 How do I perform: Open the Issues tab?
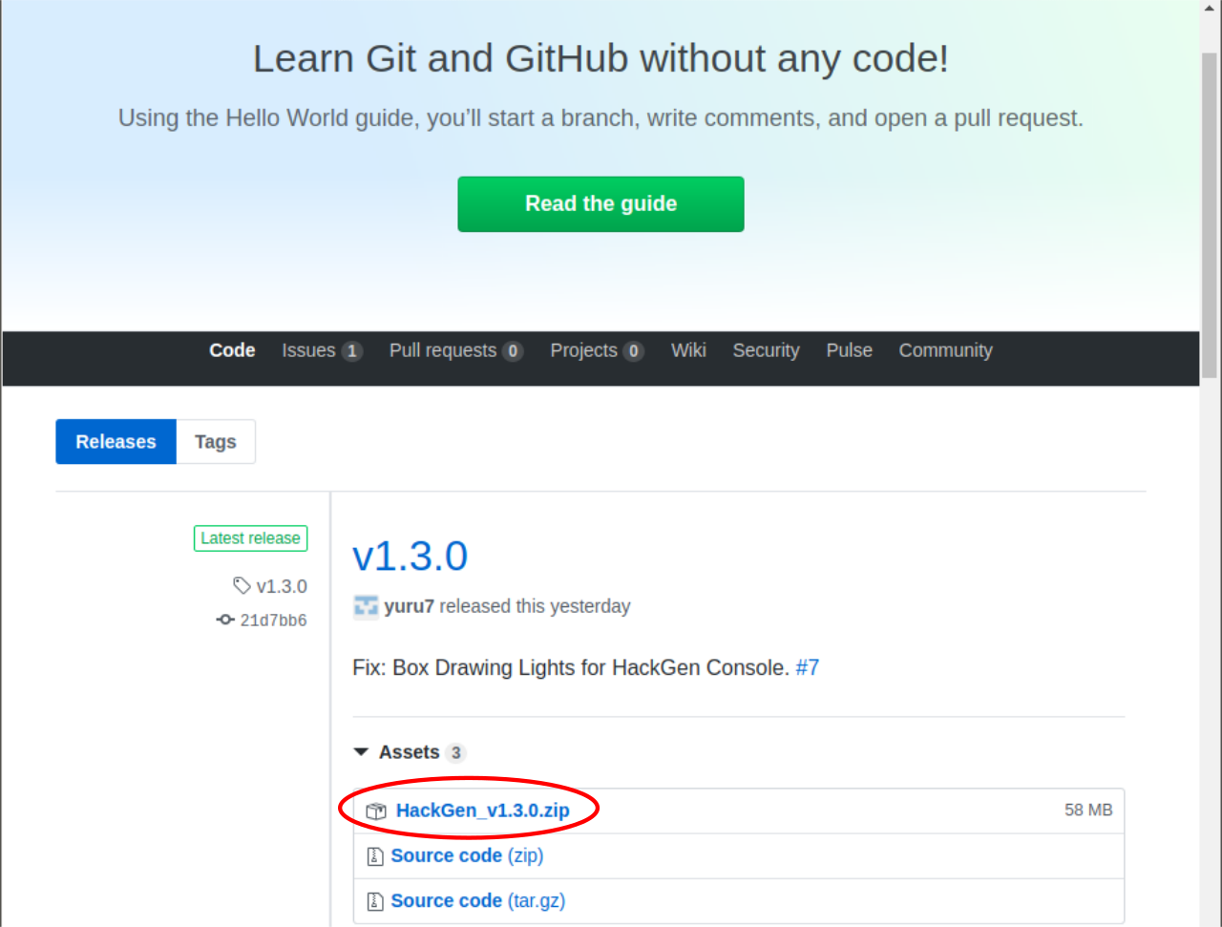pos(322,350)
